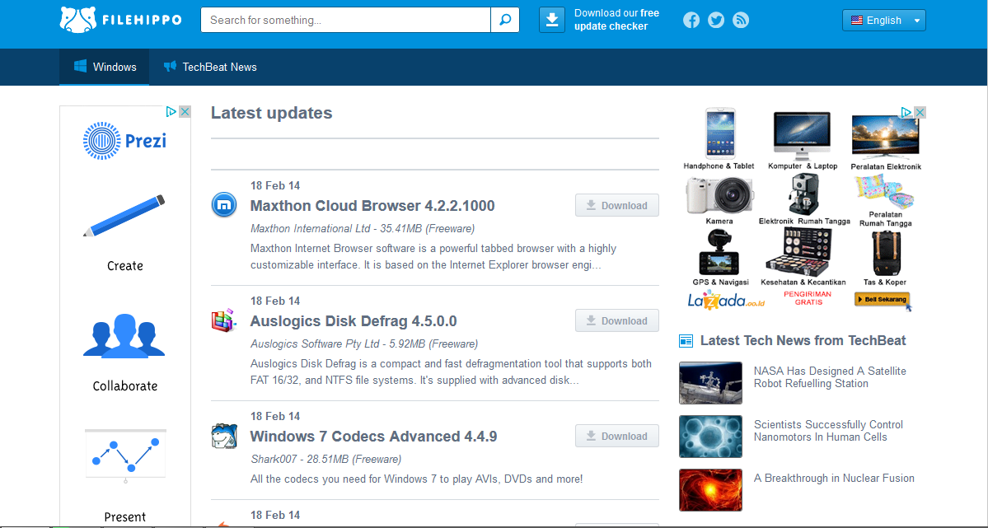Close the Prezi sidebar advertisement
This screenshot has height=528, width=988.
(185, 110)
